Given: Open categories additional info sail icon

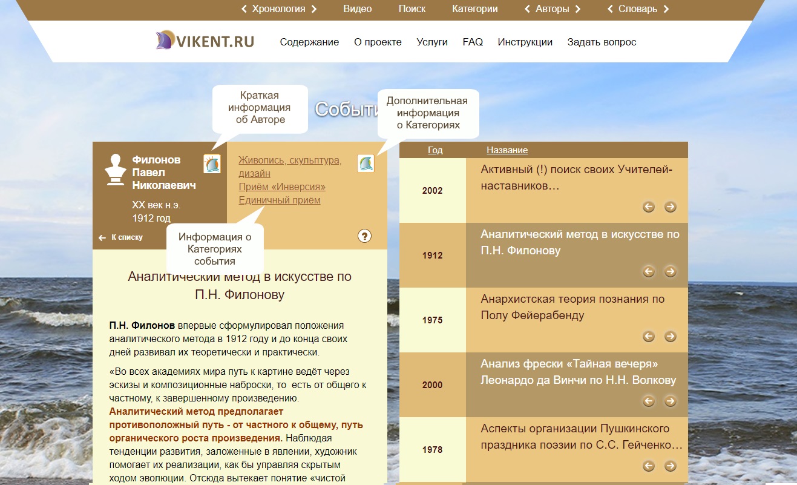Looking at the screenshot, I should coord(366,163).
